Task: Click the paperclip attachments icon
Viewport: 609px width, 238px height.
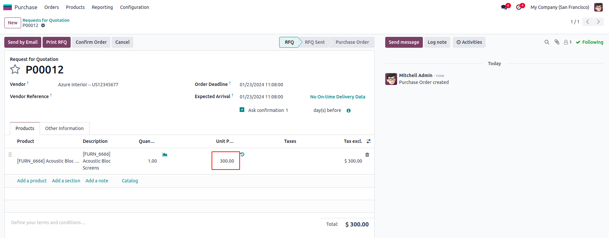Action: tap(557, 42)
